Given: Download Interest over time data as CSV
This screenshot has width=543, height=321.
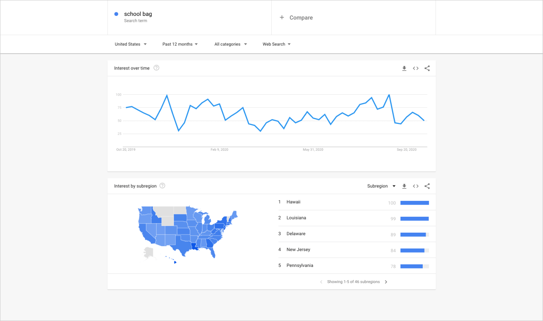Looking at the screenshot, I should [x=404, y=68].
